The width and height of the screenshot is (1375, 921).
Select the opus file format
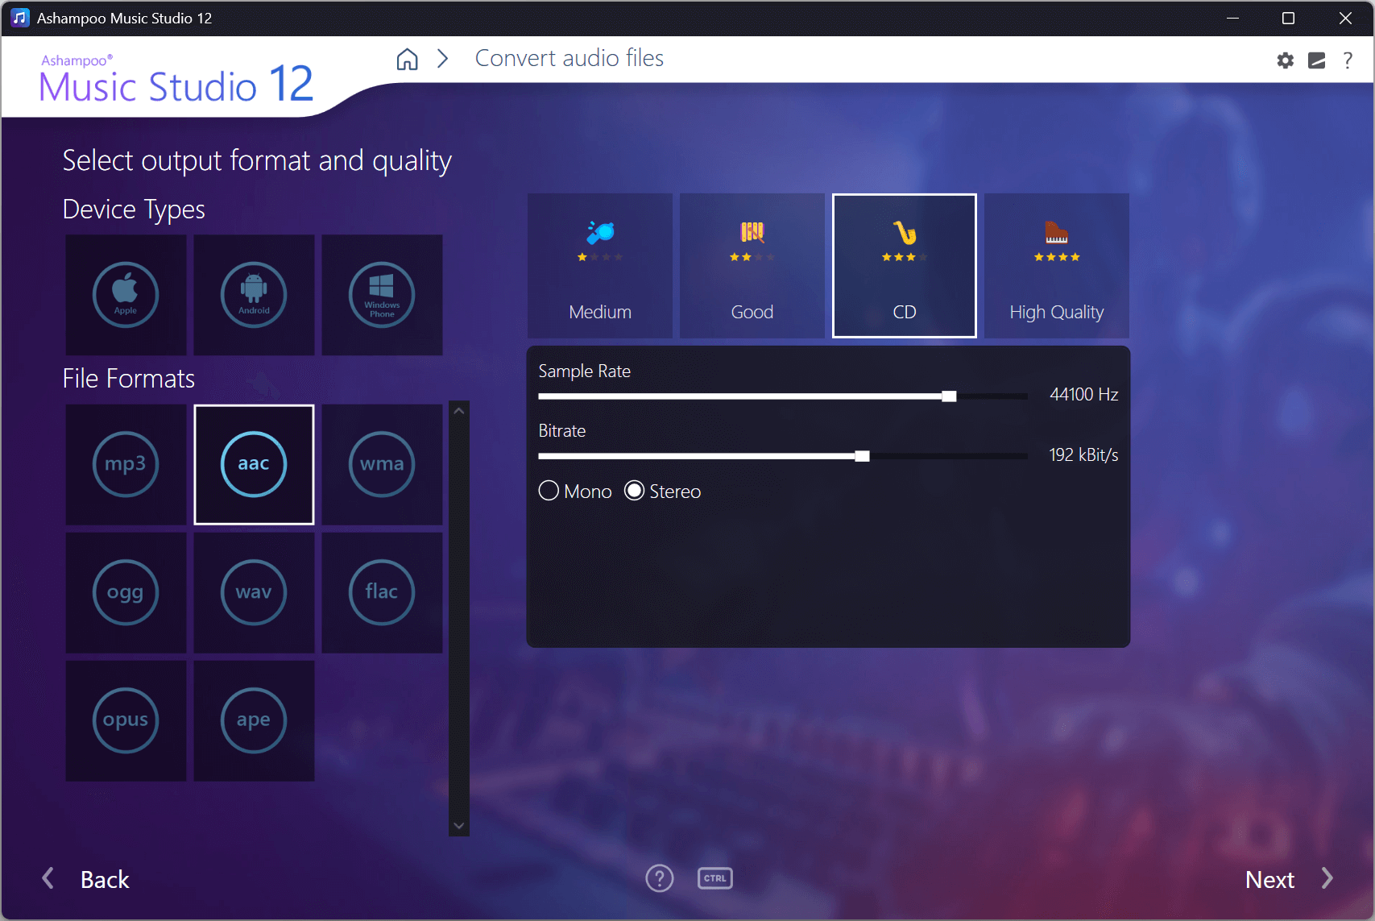(126, 720)
